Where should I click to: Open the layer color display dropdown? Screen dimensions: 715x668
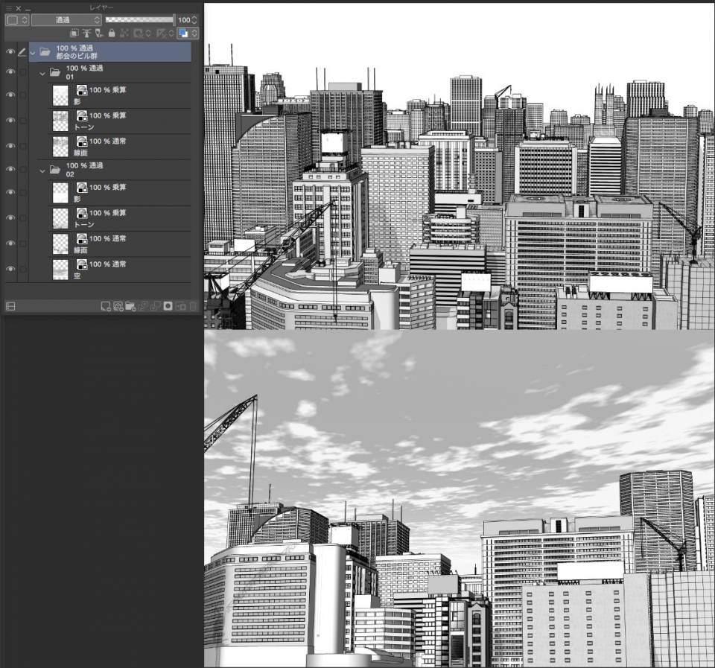[188, 34]
